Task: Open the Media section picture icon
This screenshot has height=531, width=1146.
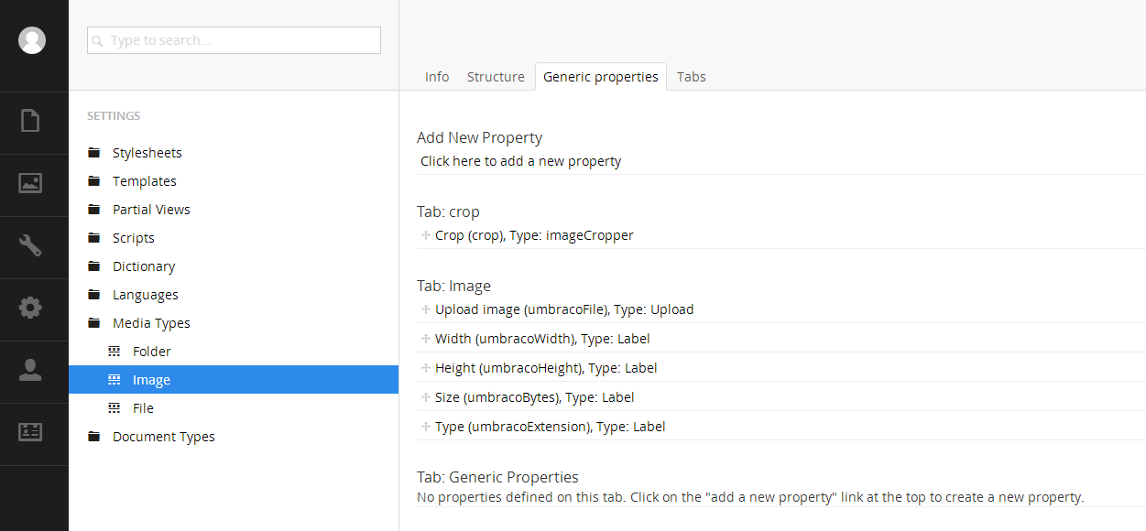Action: click(30, 182)
